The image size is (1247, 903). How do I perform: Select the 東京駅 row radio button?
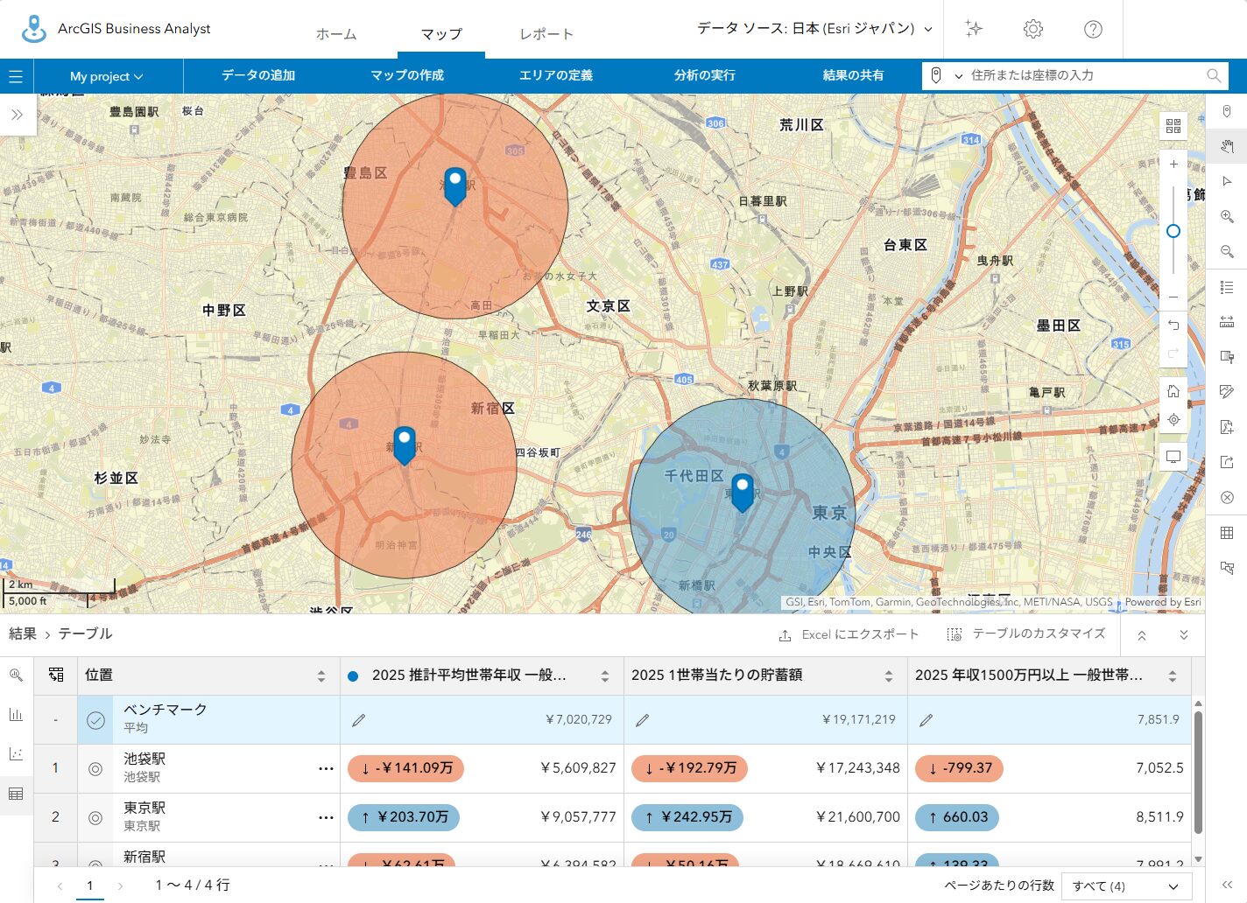point(95,817)
